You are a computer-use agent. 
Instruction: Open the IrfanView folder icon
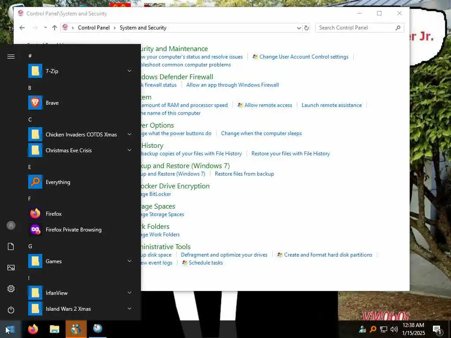click(35, 293)
